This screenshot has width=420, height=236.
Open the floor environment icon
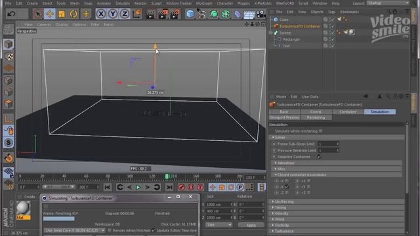(x=249, y=14)
